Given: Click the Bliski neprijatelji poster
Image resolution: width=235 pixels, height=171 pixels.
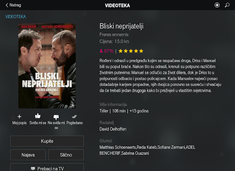Looking at the screenshot, I should pos(47,66).
